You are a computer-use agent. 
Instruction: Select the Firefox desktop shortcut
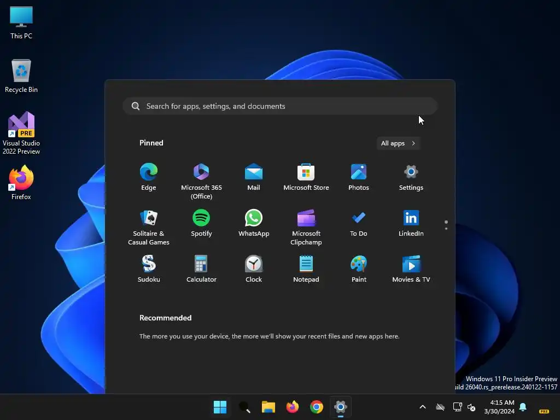(x=21, y=183)
